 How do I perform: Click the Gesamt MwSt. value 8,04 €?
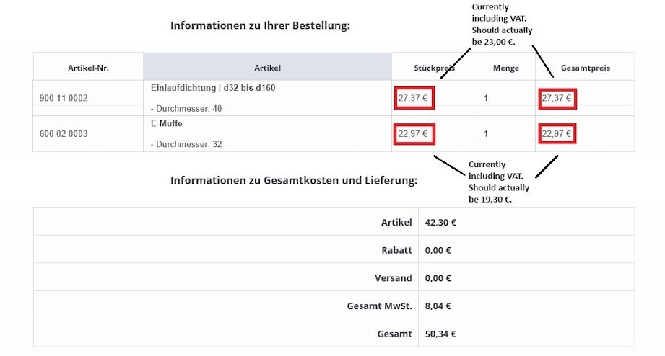[x=438, y=306]
